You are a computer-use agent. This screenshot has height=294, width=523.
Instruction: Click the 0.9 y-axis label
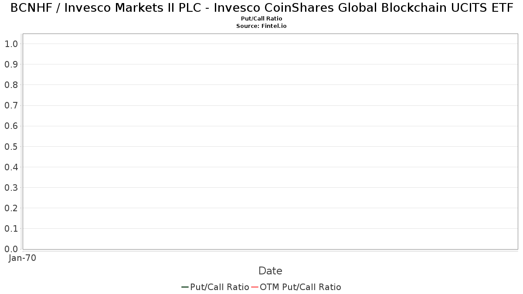point(11,64)
